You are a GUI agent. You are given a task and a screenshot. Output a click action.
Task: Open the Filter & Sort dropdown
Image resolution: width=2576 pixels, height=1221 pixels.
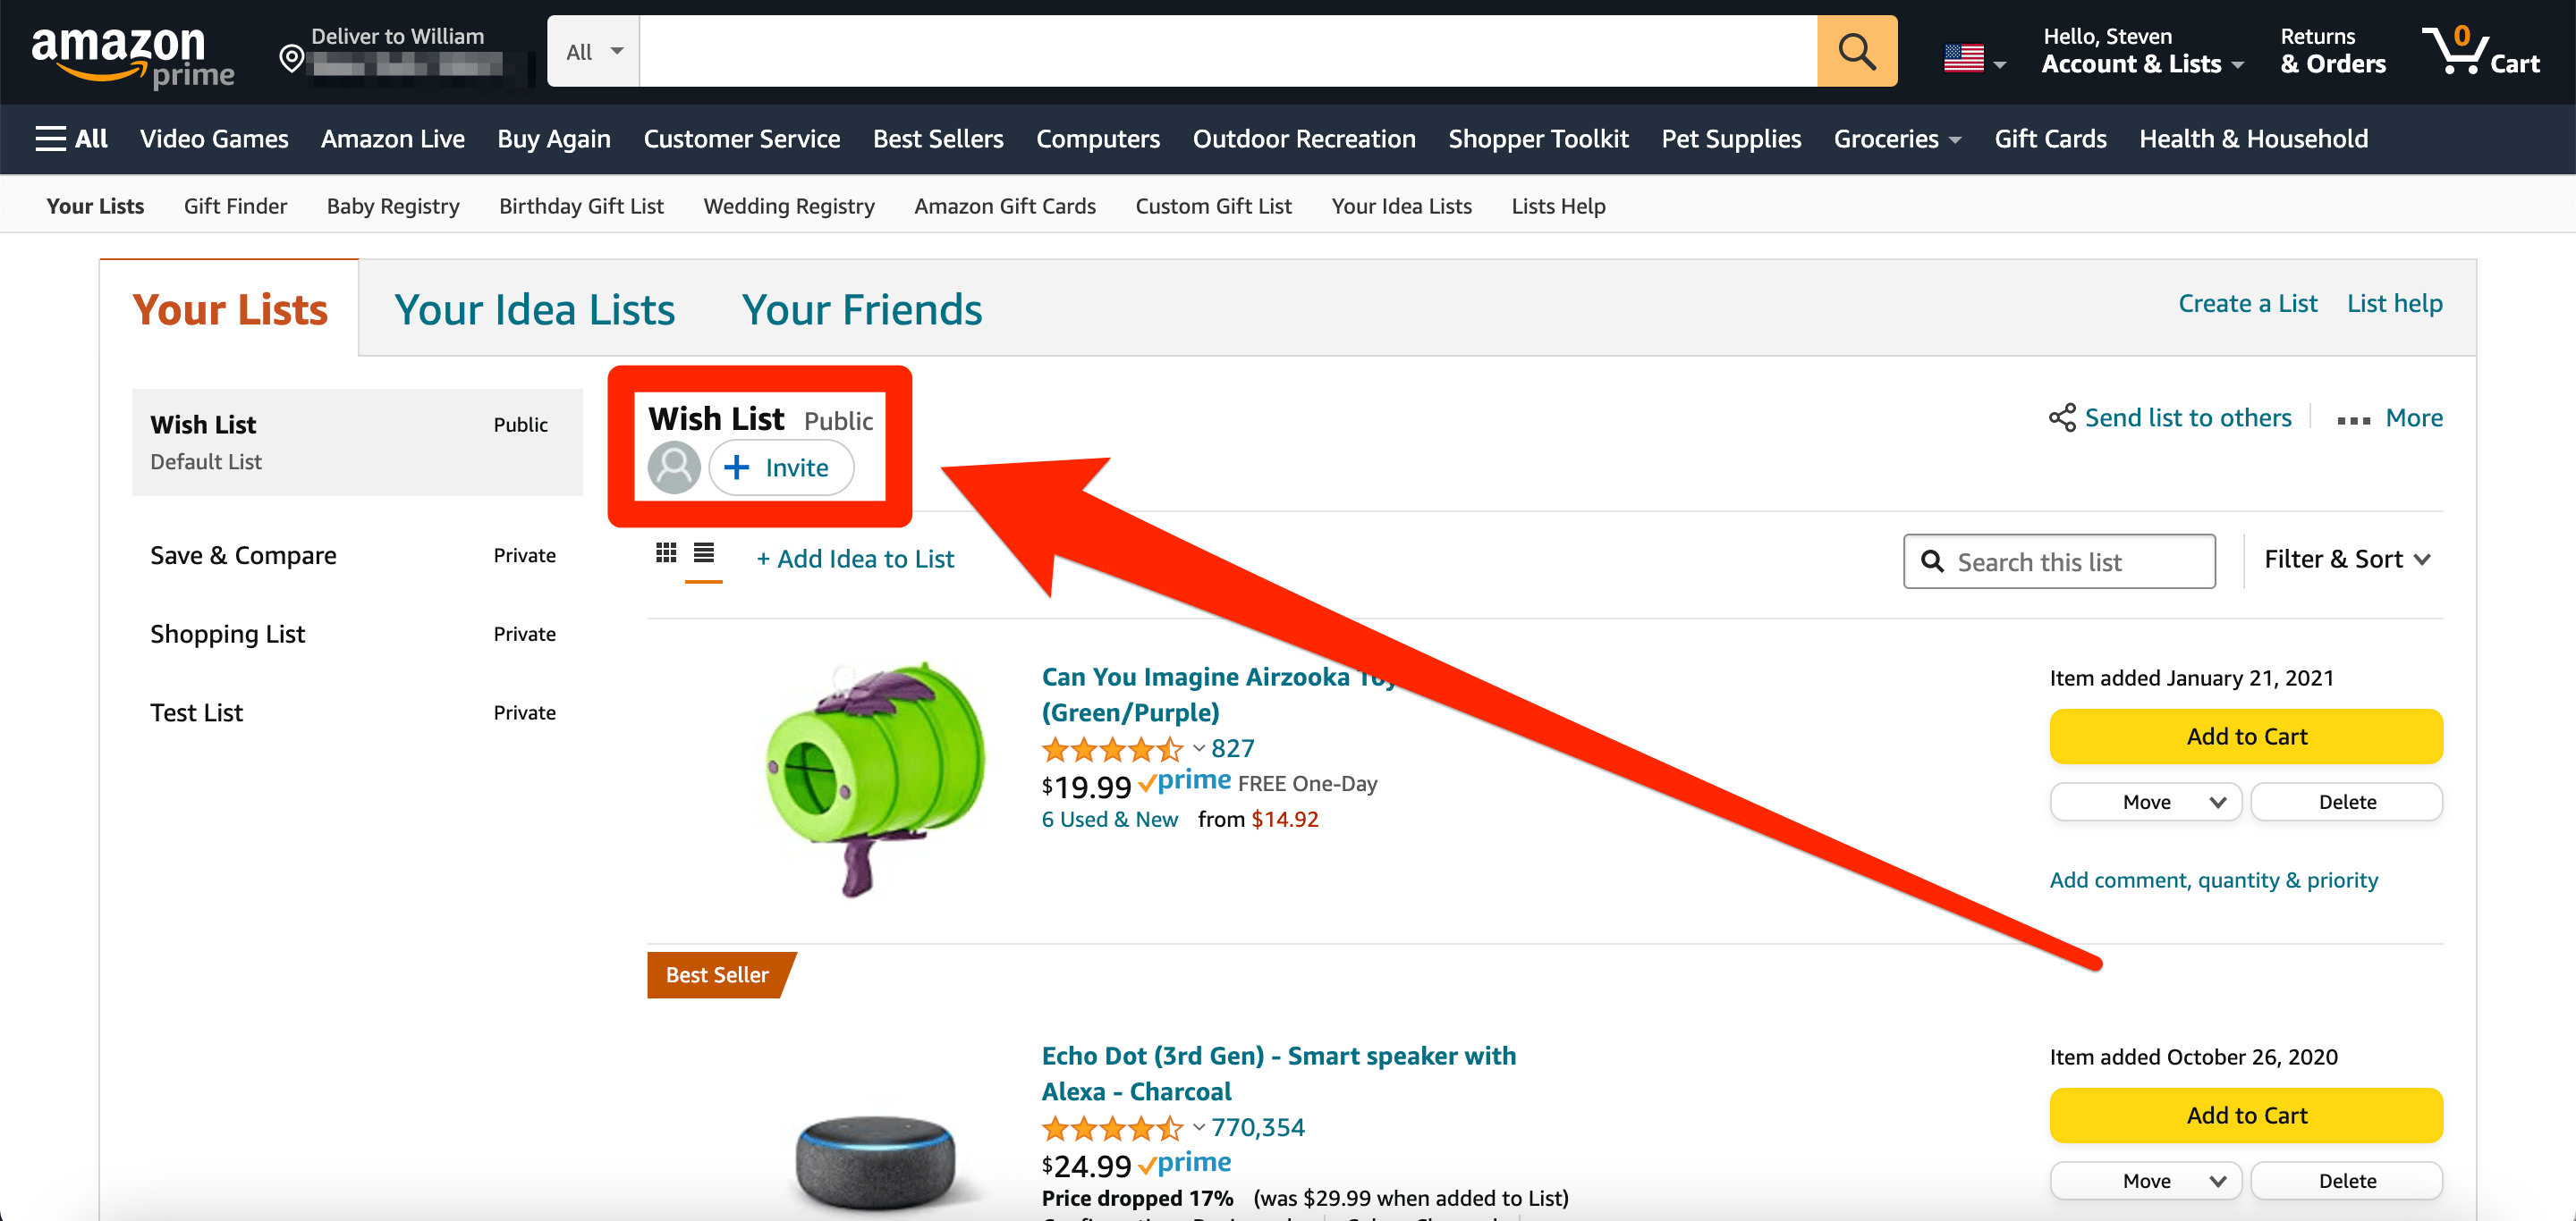point(2346,560)
